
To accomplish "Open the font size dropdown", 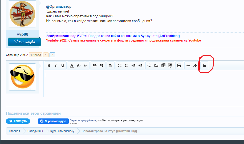I will point(79,65).
